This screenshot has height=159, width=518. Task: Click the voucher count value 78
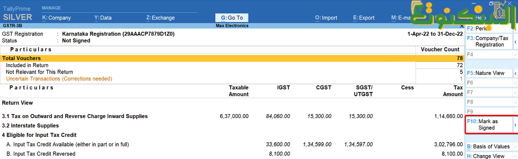(x=460, y=59)
